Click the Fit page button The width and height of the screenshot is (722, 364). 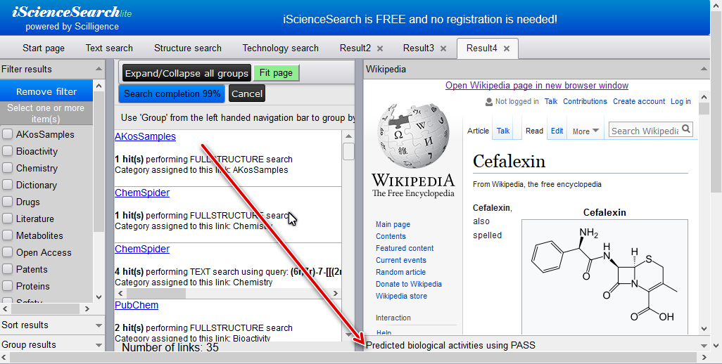click(x=276, y=72)
